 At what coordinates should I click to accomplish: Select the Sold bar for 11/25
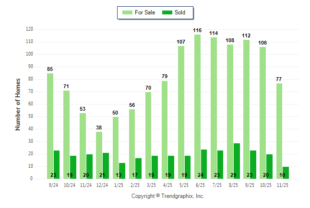click(x=286, y=173)
